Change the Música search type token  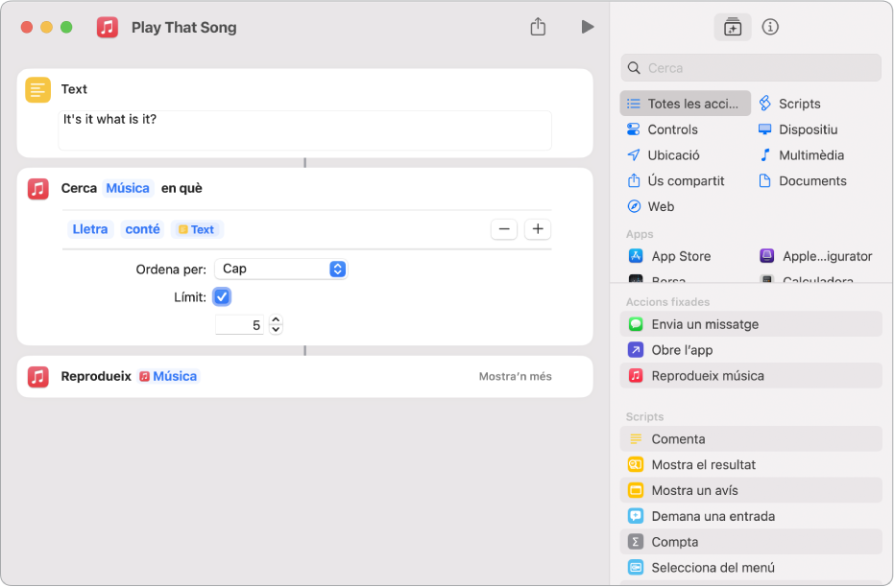click(x=128, y=188)
